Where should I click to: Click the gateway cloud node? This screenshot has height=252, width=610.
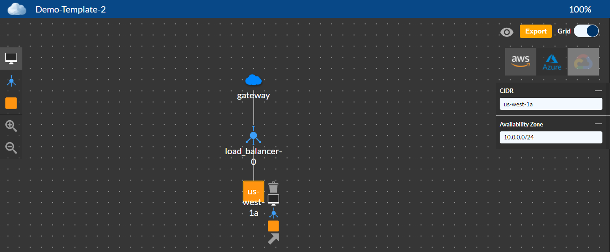(x=253, y=80)
